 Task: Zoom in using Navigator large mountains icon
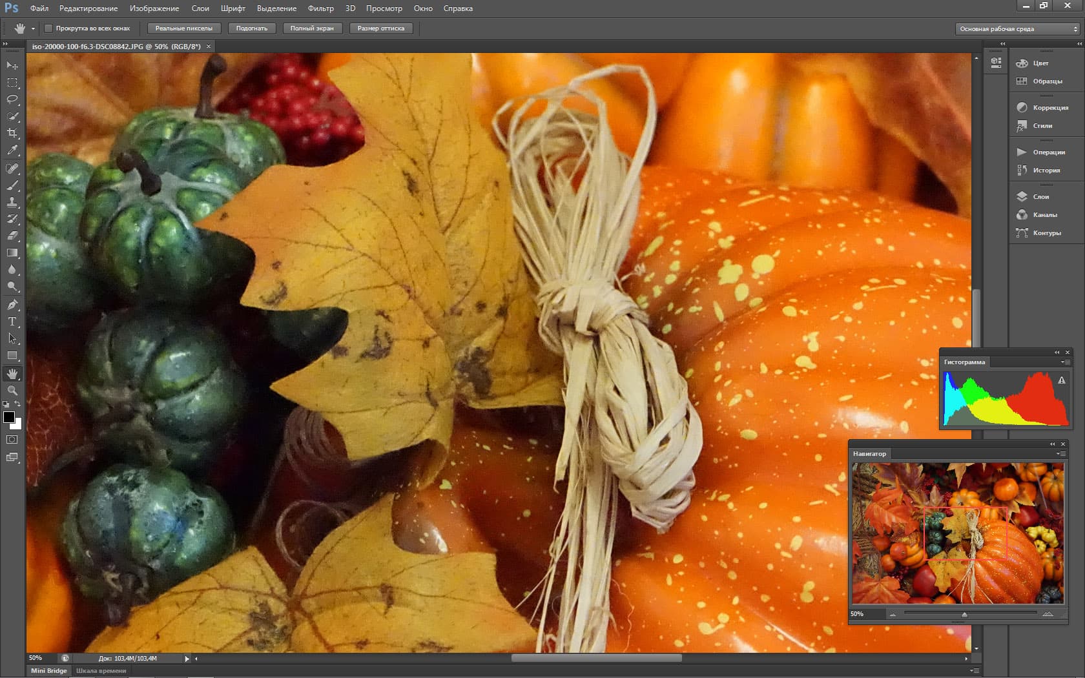tap(1048, 614)
